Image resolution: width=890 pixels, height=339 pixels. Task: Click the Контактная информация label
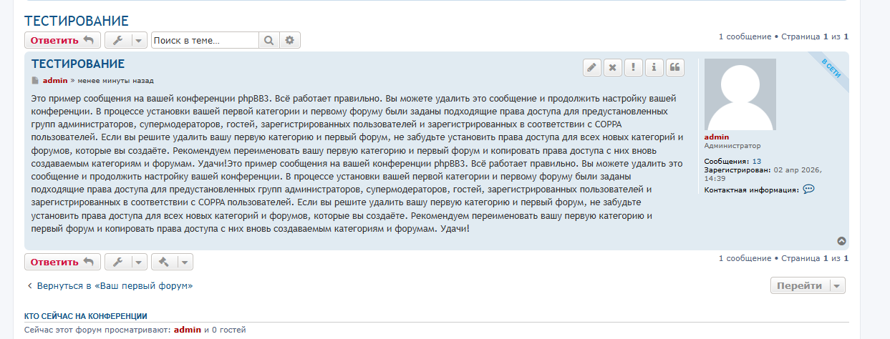pos(751,190)
